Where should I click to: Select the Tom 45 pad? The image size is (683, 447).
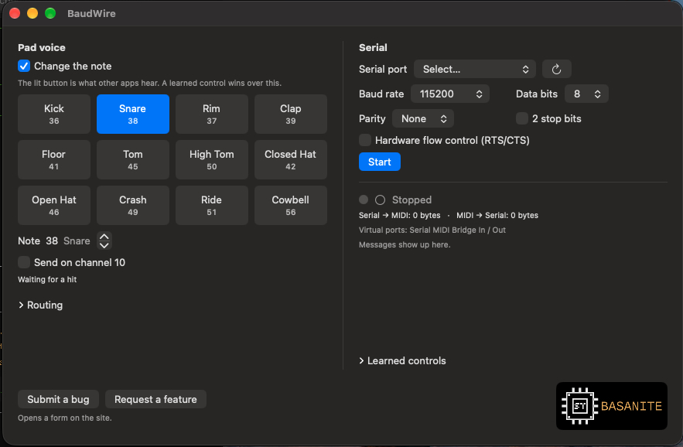coord(133,160)
